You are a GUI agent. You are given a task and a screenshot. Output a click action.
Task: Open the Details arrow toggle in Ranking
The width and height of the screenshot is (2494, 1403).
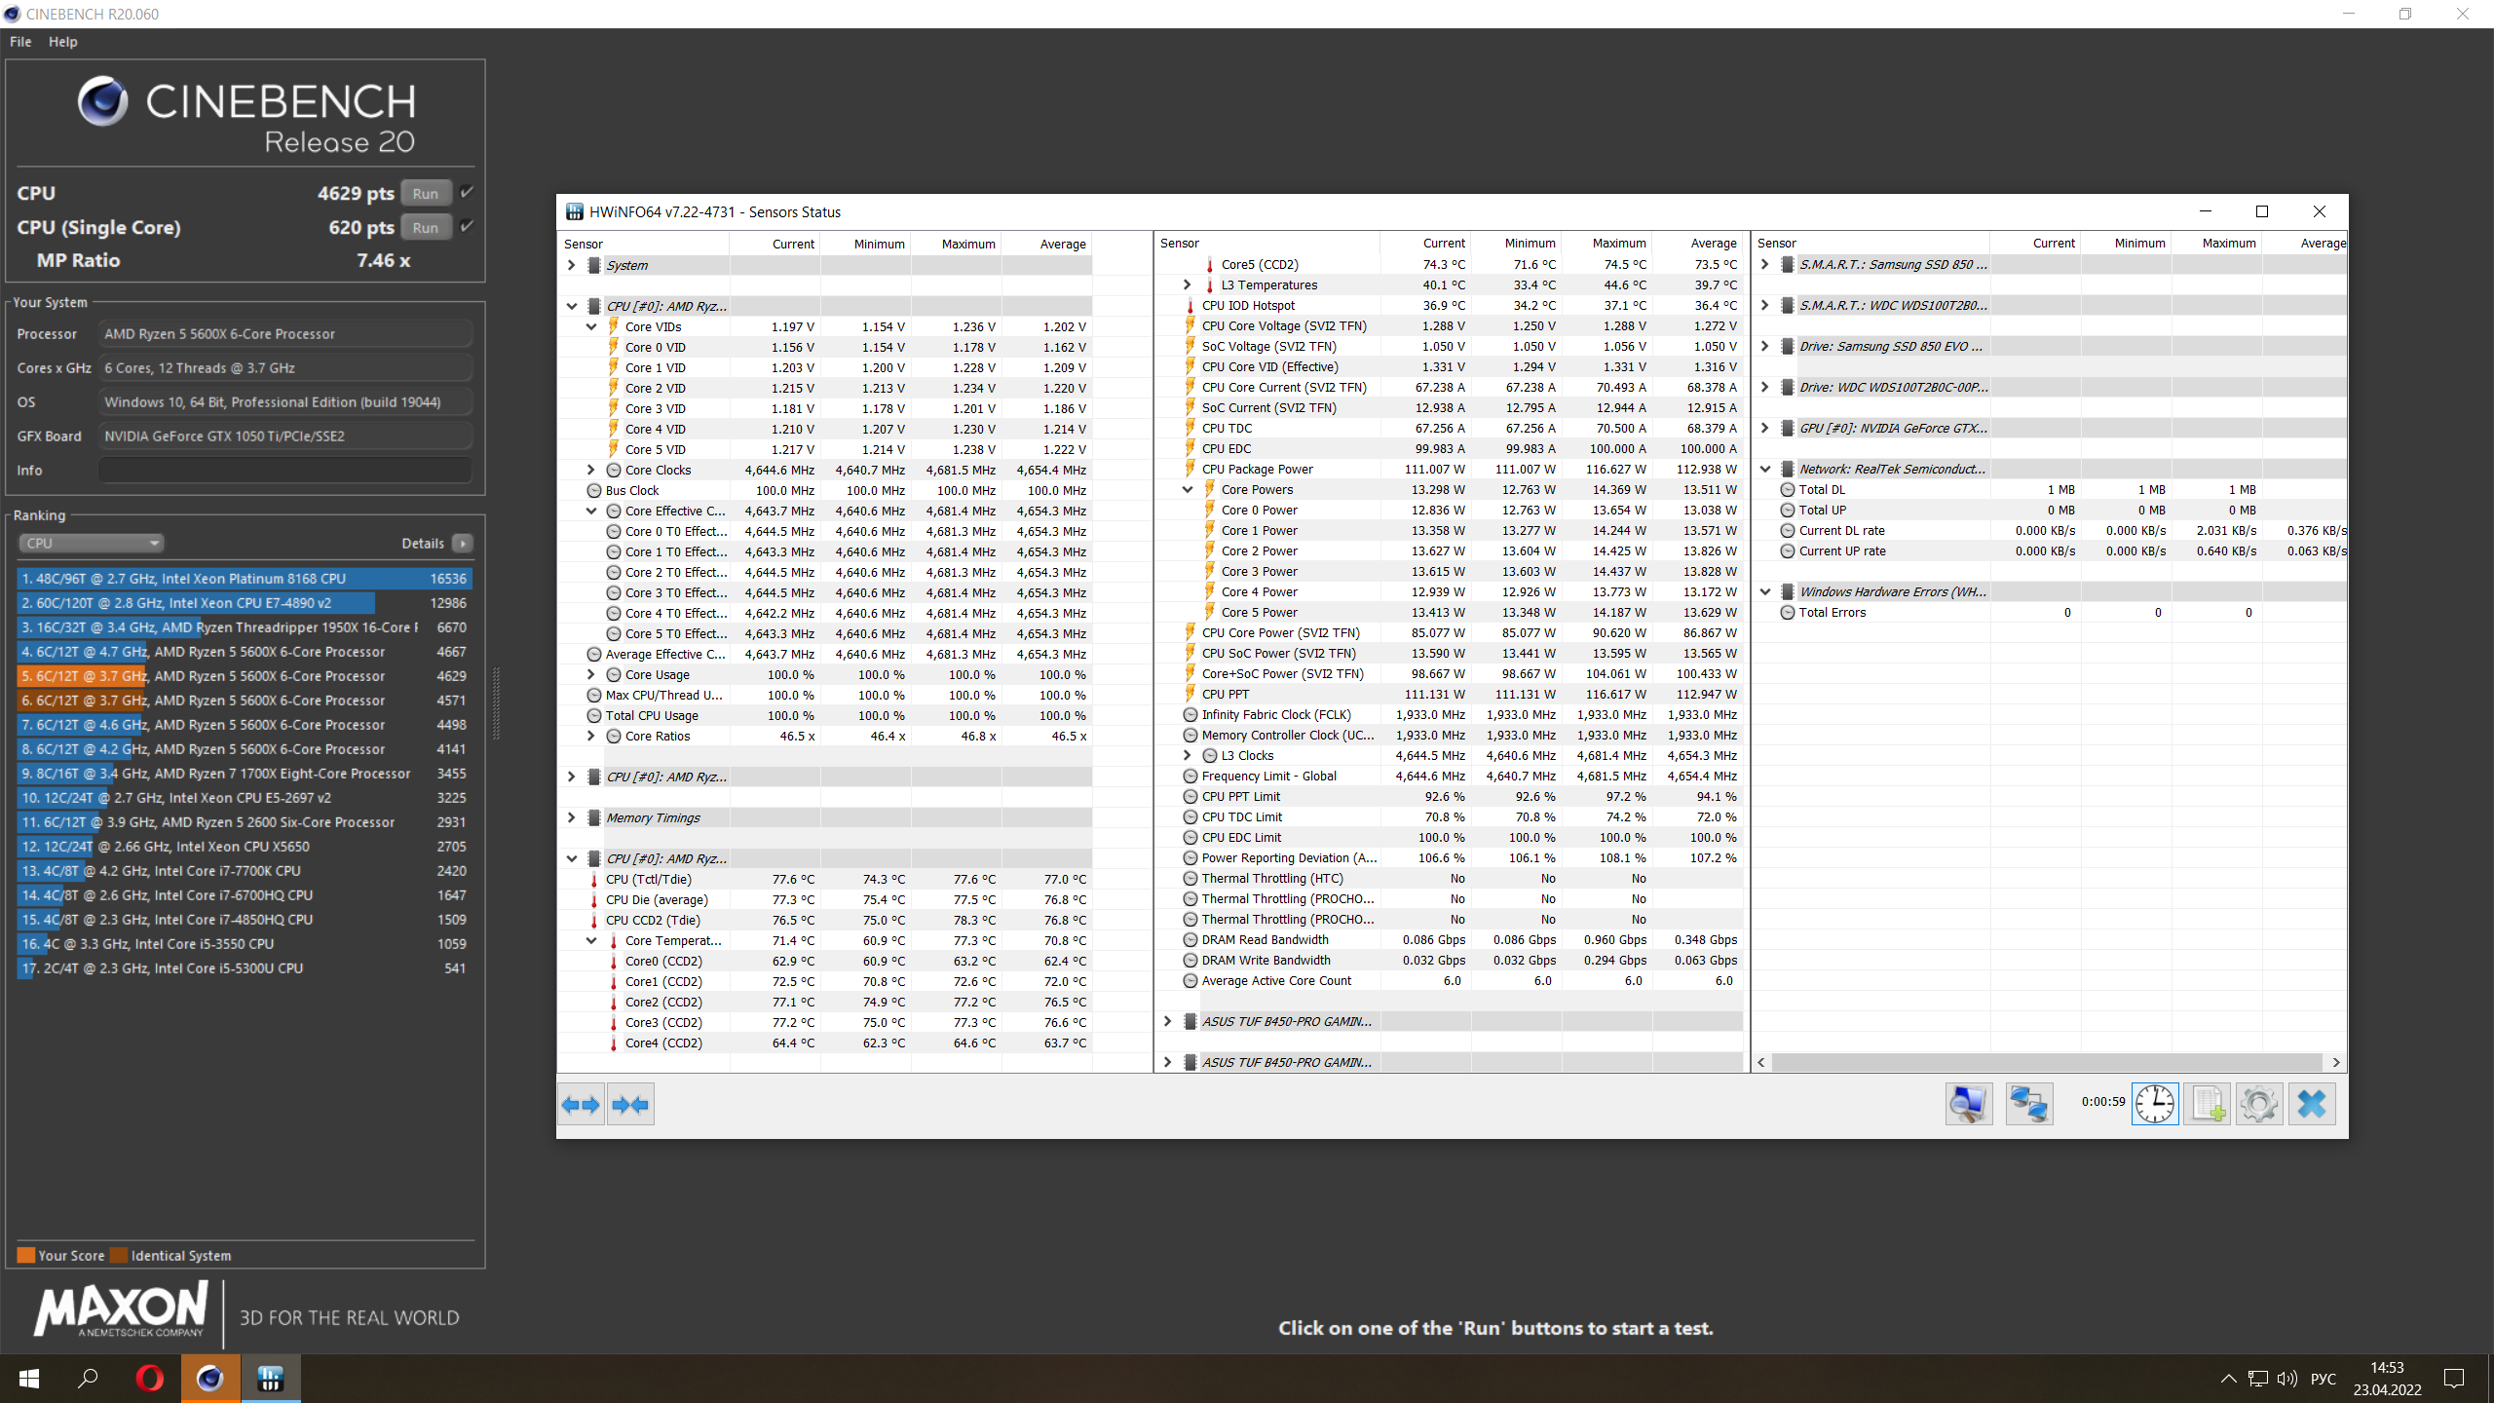(x=463, y=543)
